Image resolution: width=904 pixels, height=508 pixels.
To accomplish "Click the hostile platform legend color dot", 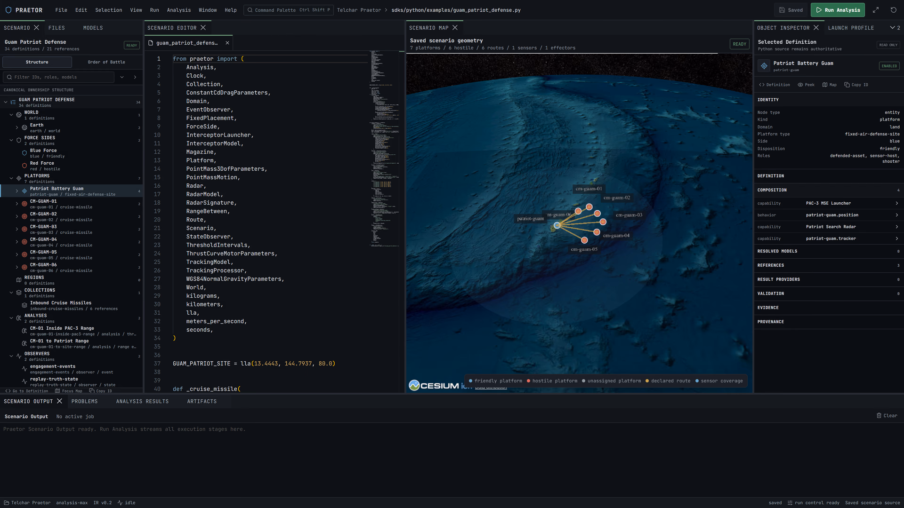I will [x=528, y=381].
